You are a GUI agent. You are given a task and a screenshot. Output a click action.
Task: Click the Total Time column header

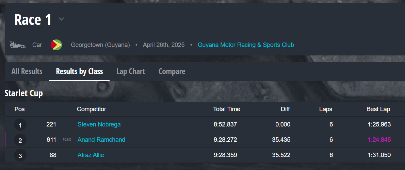pyautogui.click(x=227, y=109)
